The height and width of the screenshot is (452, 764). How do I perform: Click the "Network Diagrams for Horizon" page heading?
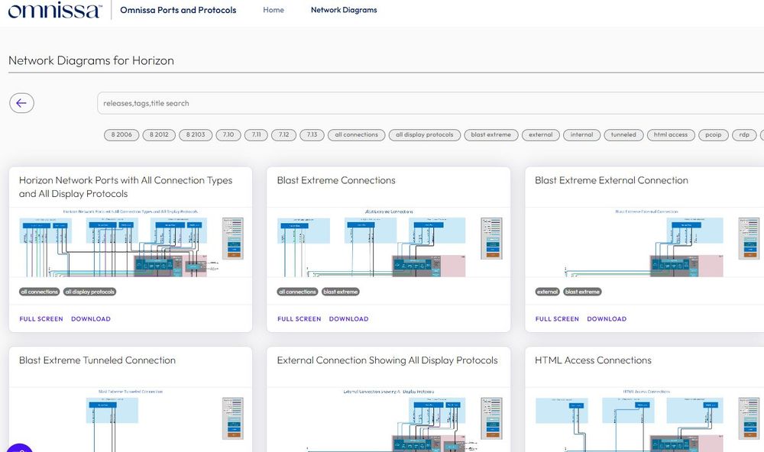tap(91, 60)
